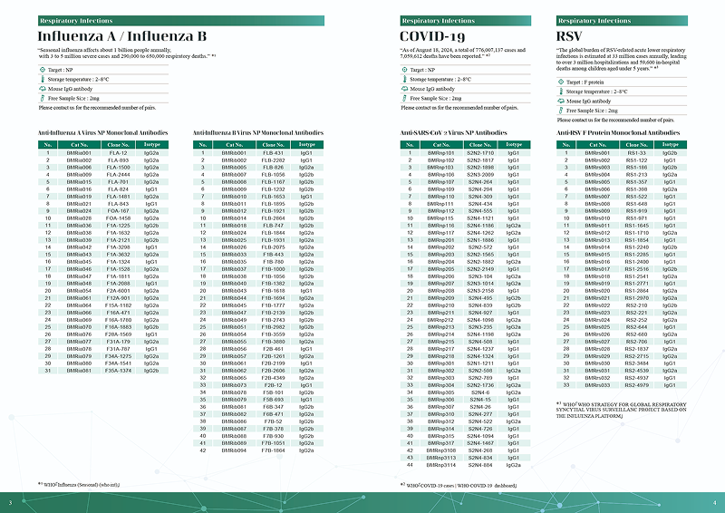Click the mouse antibody icon under RSV
The width and height of the screenshot is (725, 513).
(560, 101)
